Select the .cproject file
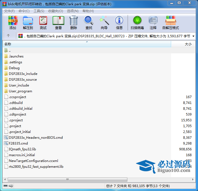Screen dimensions: 198x191 (x=16, y=120)
